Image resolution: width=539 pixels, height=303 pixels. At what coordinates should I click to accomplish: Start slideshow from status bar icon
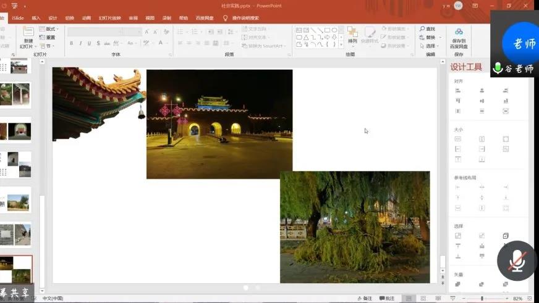(454, 299)
